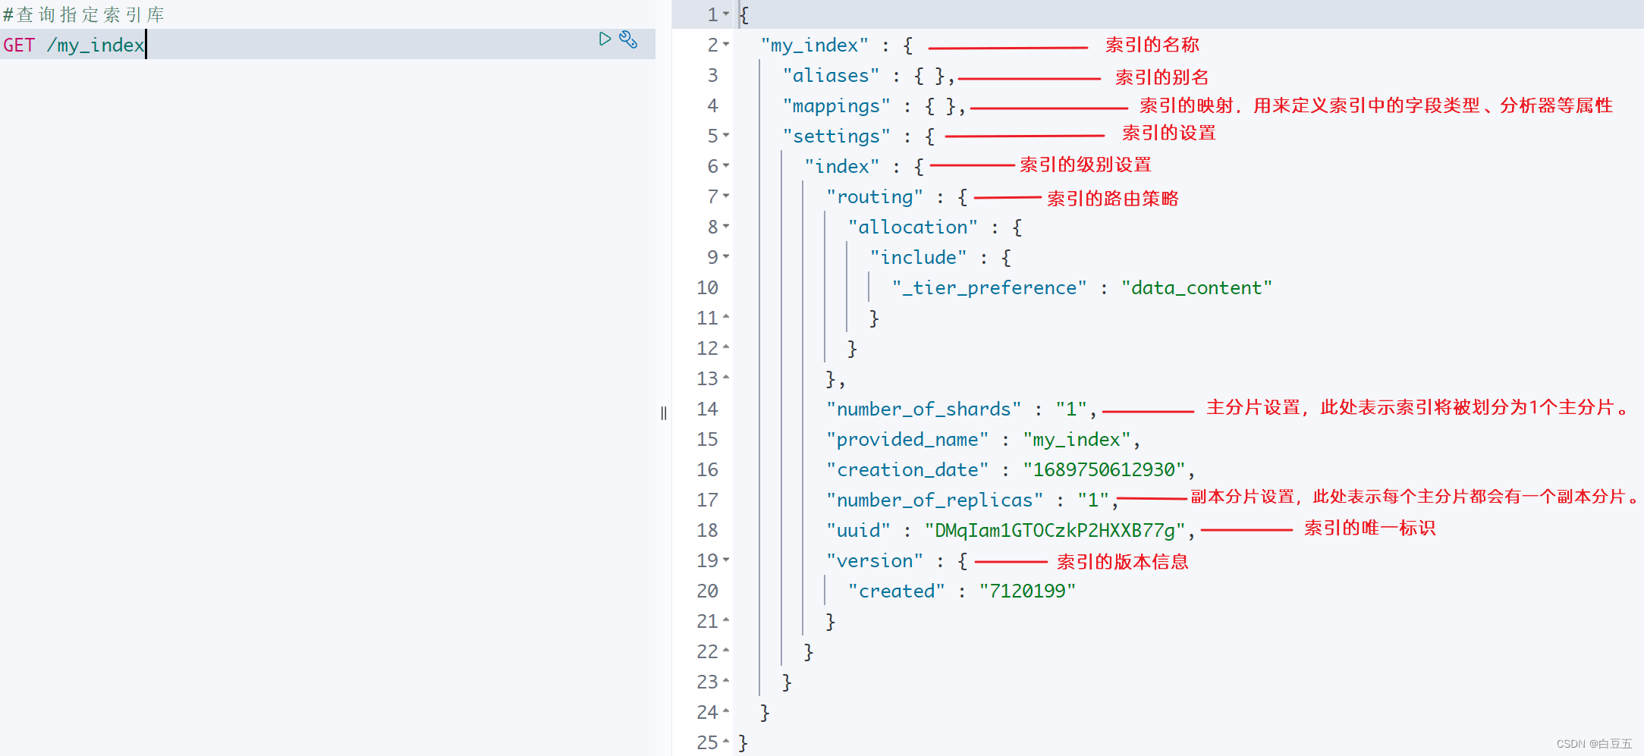Click the "creation_date" key
Image resolution: width=1644 pixels, height=756 pixels.
(x=907, y=469)
